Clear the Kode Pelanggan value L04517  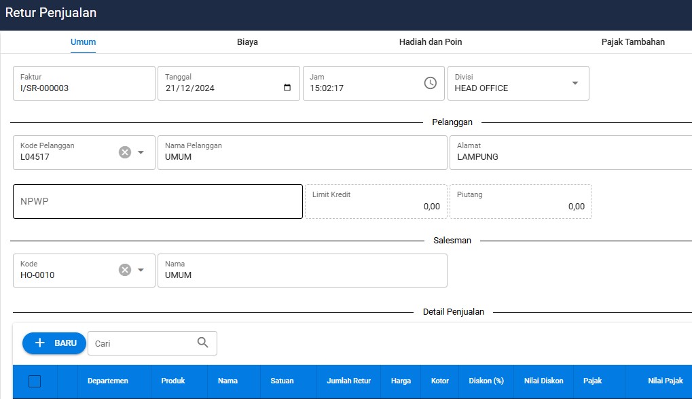pos(125,152)
